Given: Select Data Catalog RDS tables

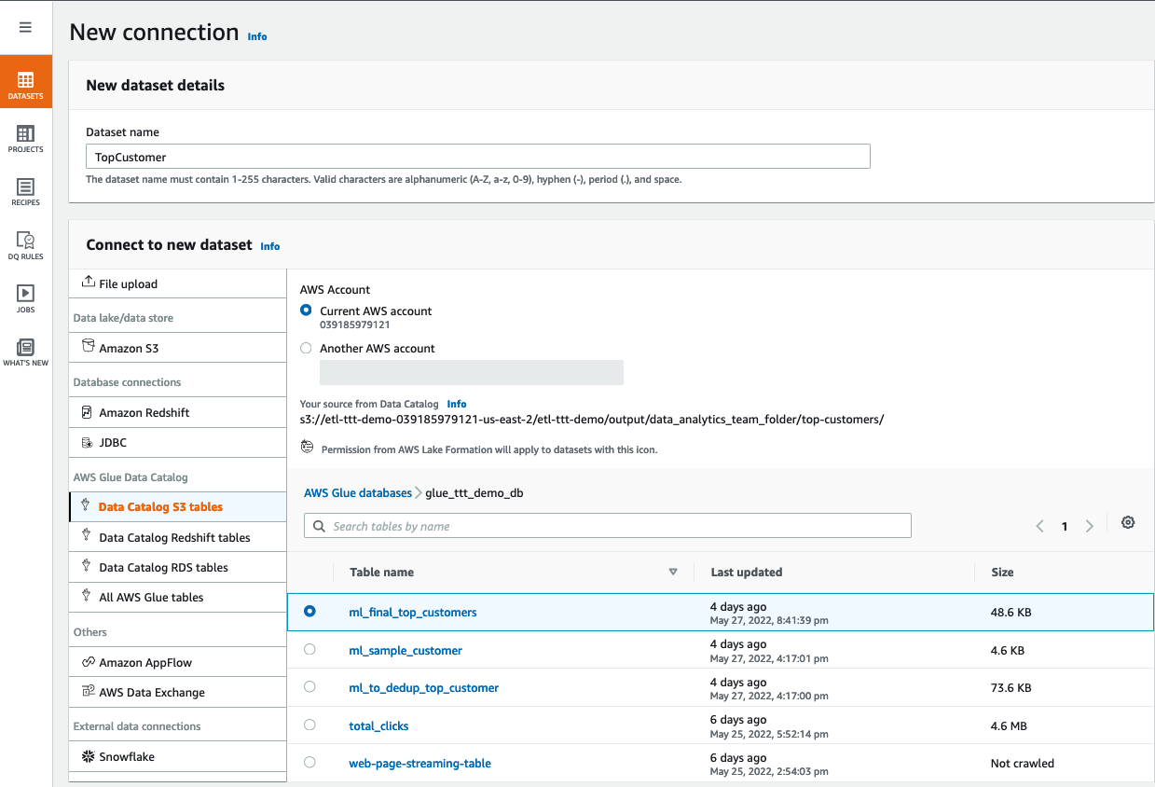Looking at the screenshot, I should (x=177, y=567).
